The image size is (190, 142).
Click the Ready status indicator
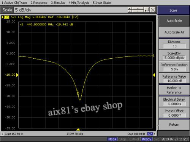(147, 139)
